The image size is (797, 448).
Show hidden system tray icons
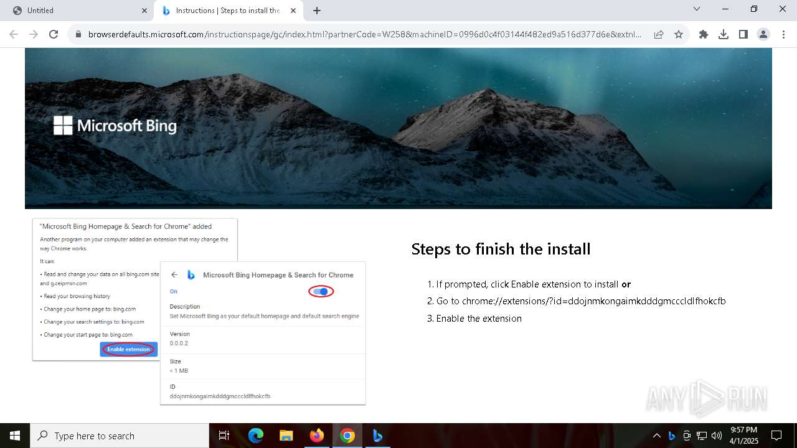656,436
